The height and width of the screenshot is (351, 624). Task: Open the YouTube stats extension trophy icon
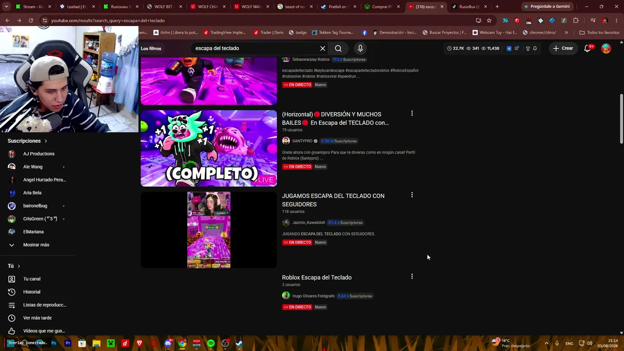[x=527, y=48]
